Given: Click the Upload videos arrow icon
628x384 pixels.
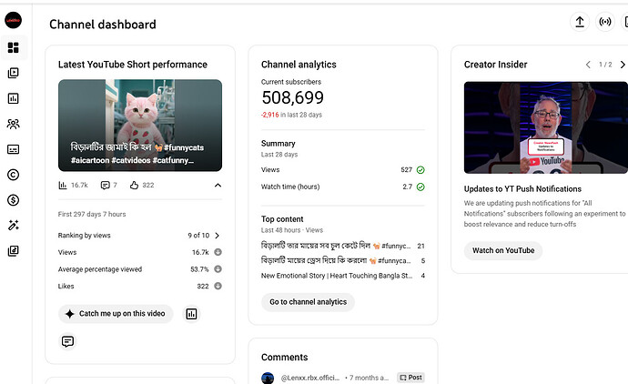Looking at the screenshot, I should point(580,22).
